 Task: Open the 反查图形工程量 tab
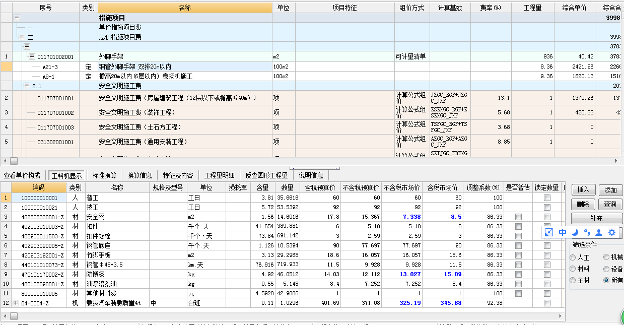click(x=266, y=175)
